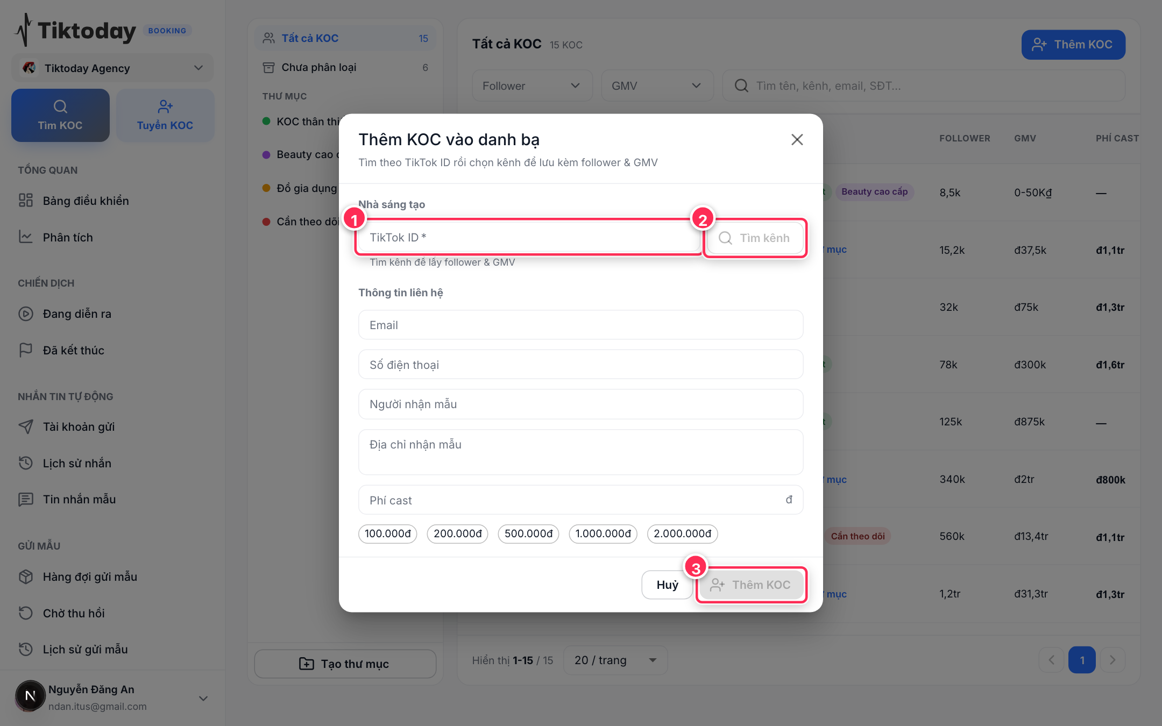
Task: Select the 500.000đ fee preset chip
Action: tap(528, 533)
